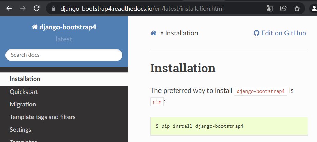Share this page using the share icon

point(283,8)
